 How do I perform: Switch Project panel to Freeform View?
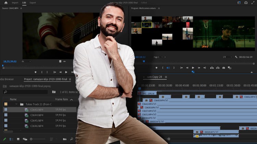point(25,139)
